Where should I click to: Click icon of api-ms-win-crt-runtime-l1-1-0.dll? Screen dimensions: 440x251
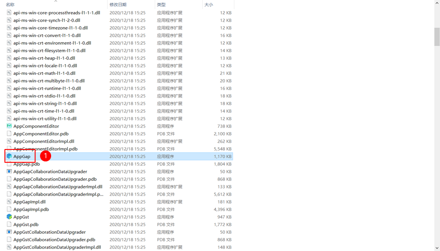(x=9, y=88)
